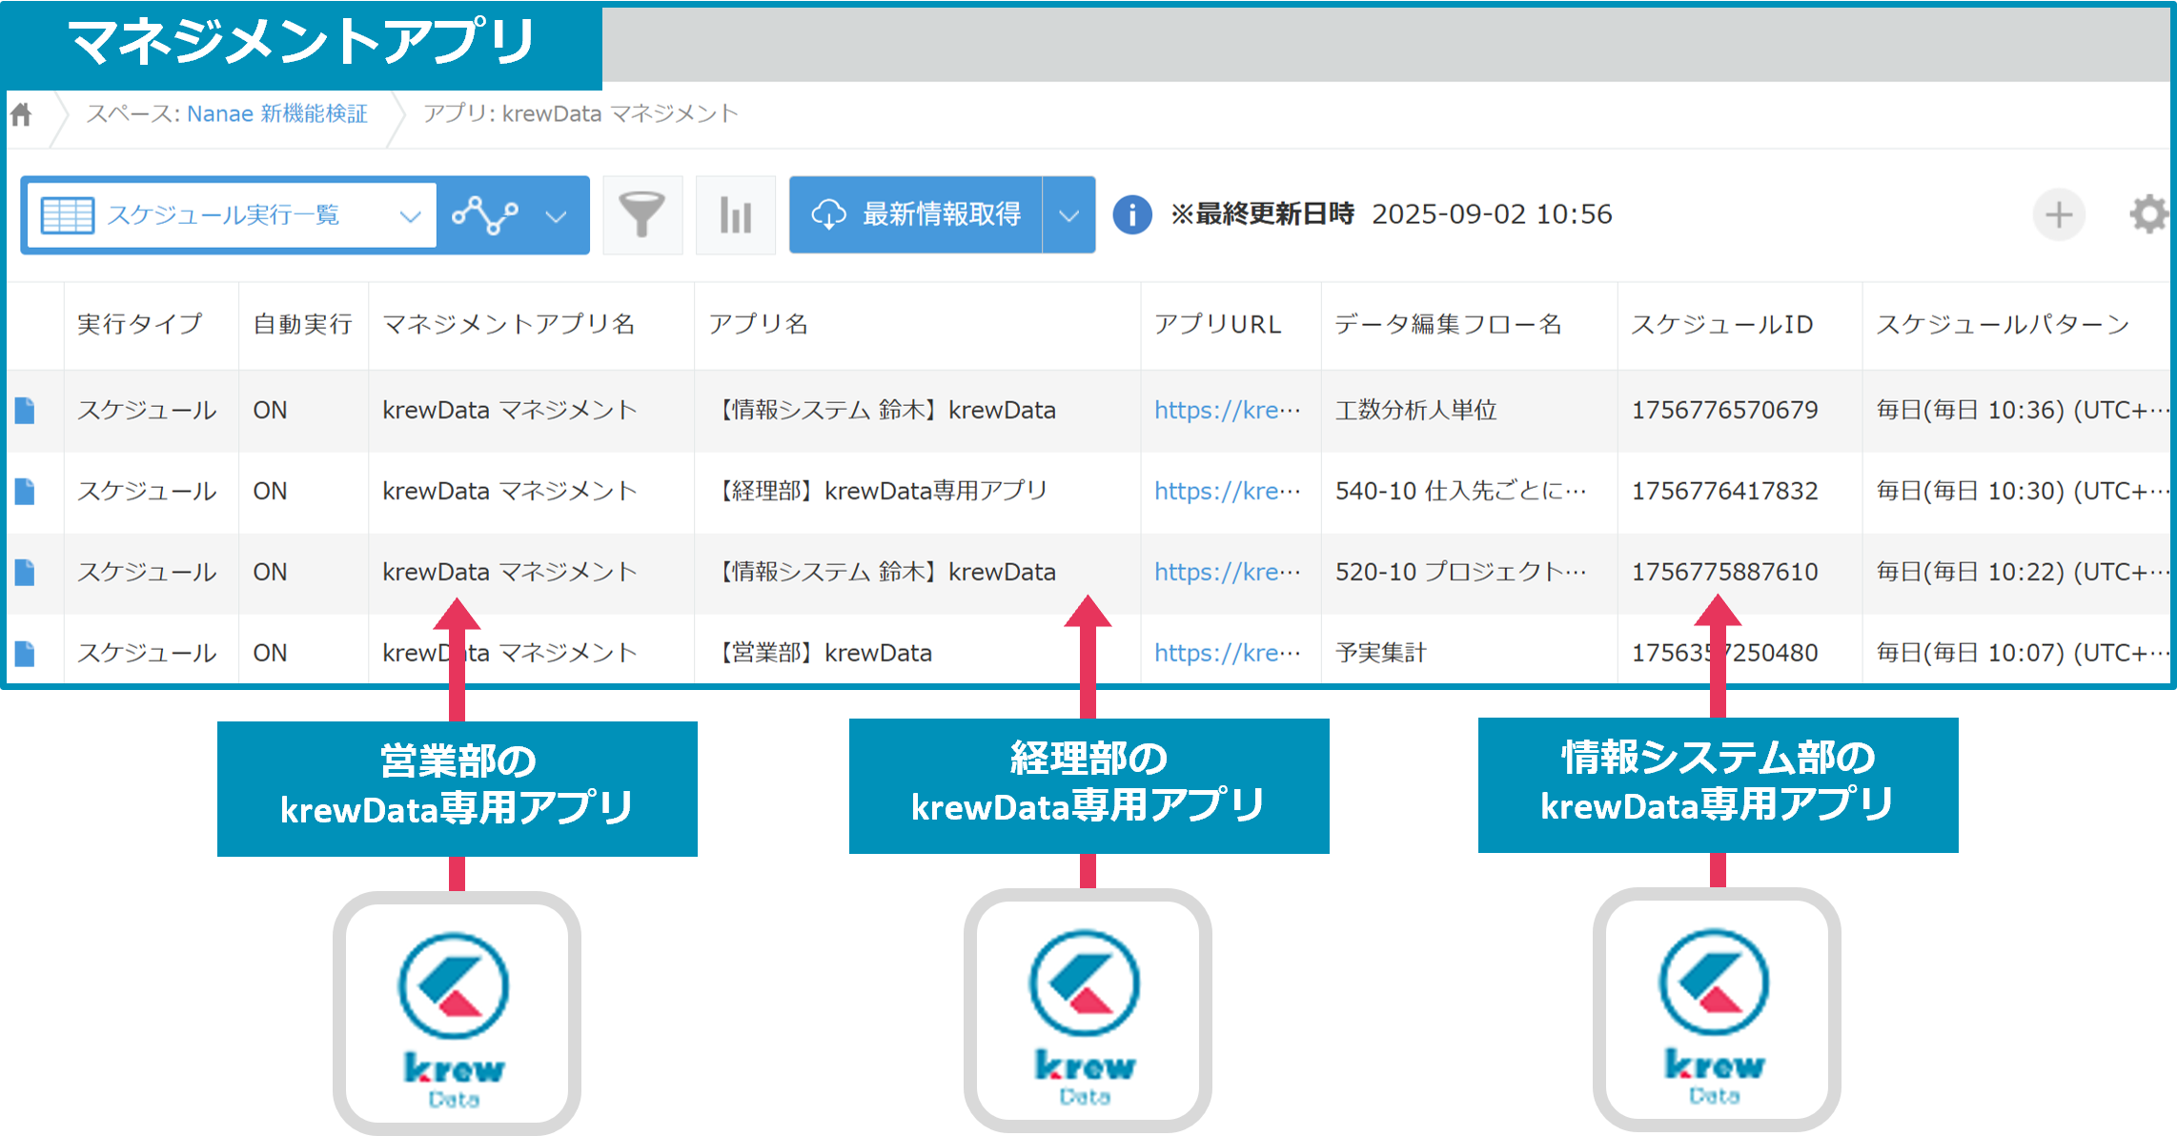Click the 最新情報取得 button
This screenshot has width=2177, height=1136.
coord(916,214)
